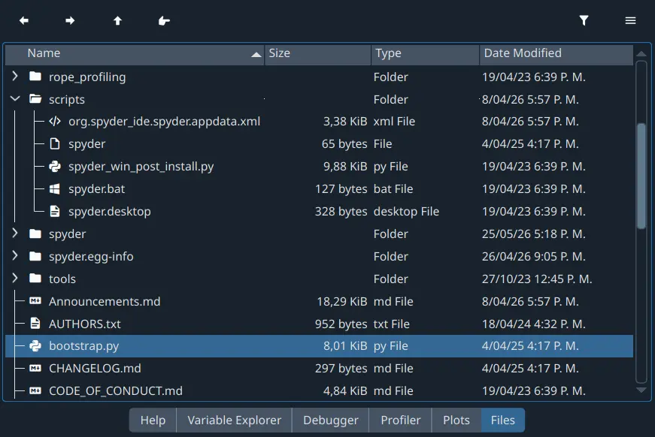Toggle the file name filter funnel icon

[x=584, y=20]
